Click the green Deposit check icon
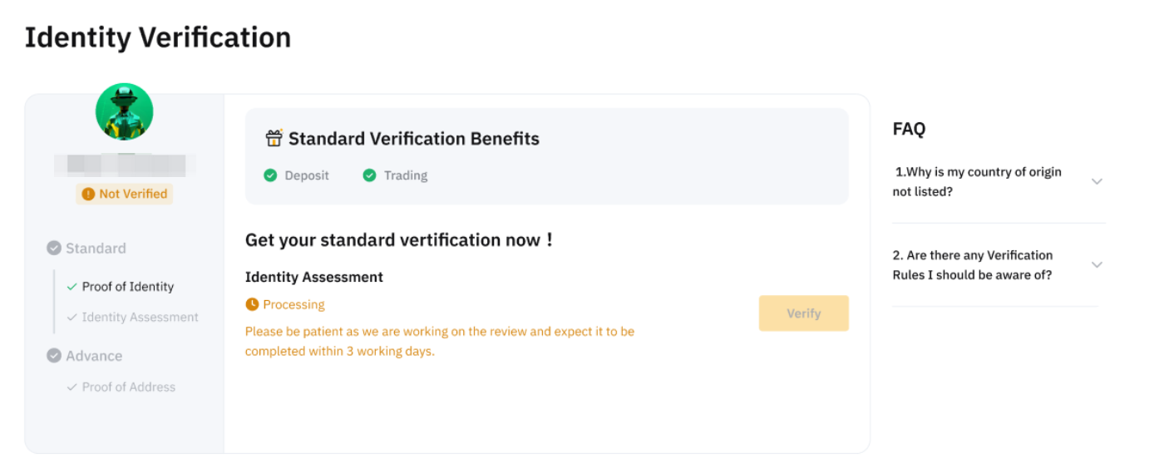Viewport: 1164px width, 473px height. pyautogui.click(x=270, y=175)
